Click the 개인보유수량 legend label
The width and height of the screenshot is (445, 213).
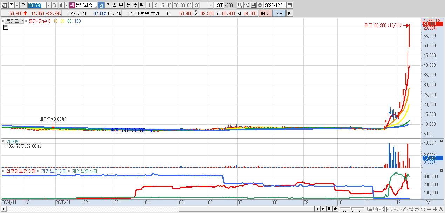pyautogui.click(x=85, y=171)
